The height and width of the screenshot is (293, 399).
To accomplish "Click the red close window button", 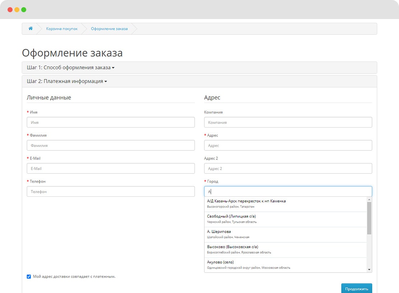I will 10,10.
